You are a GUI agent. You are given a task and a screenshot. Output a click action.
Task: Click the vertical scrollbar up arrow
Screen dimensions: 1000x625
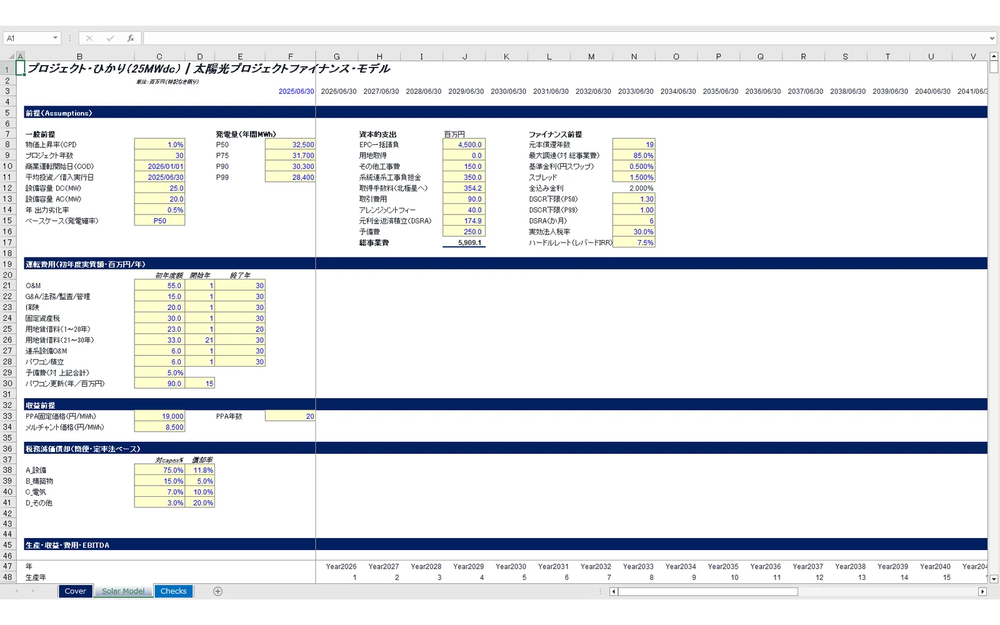(x=994, y=56)
